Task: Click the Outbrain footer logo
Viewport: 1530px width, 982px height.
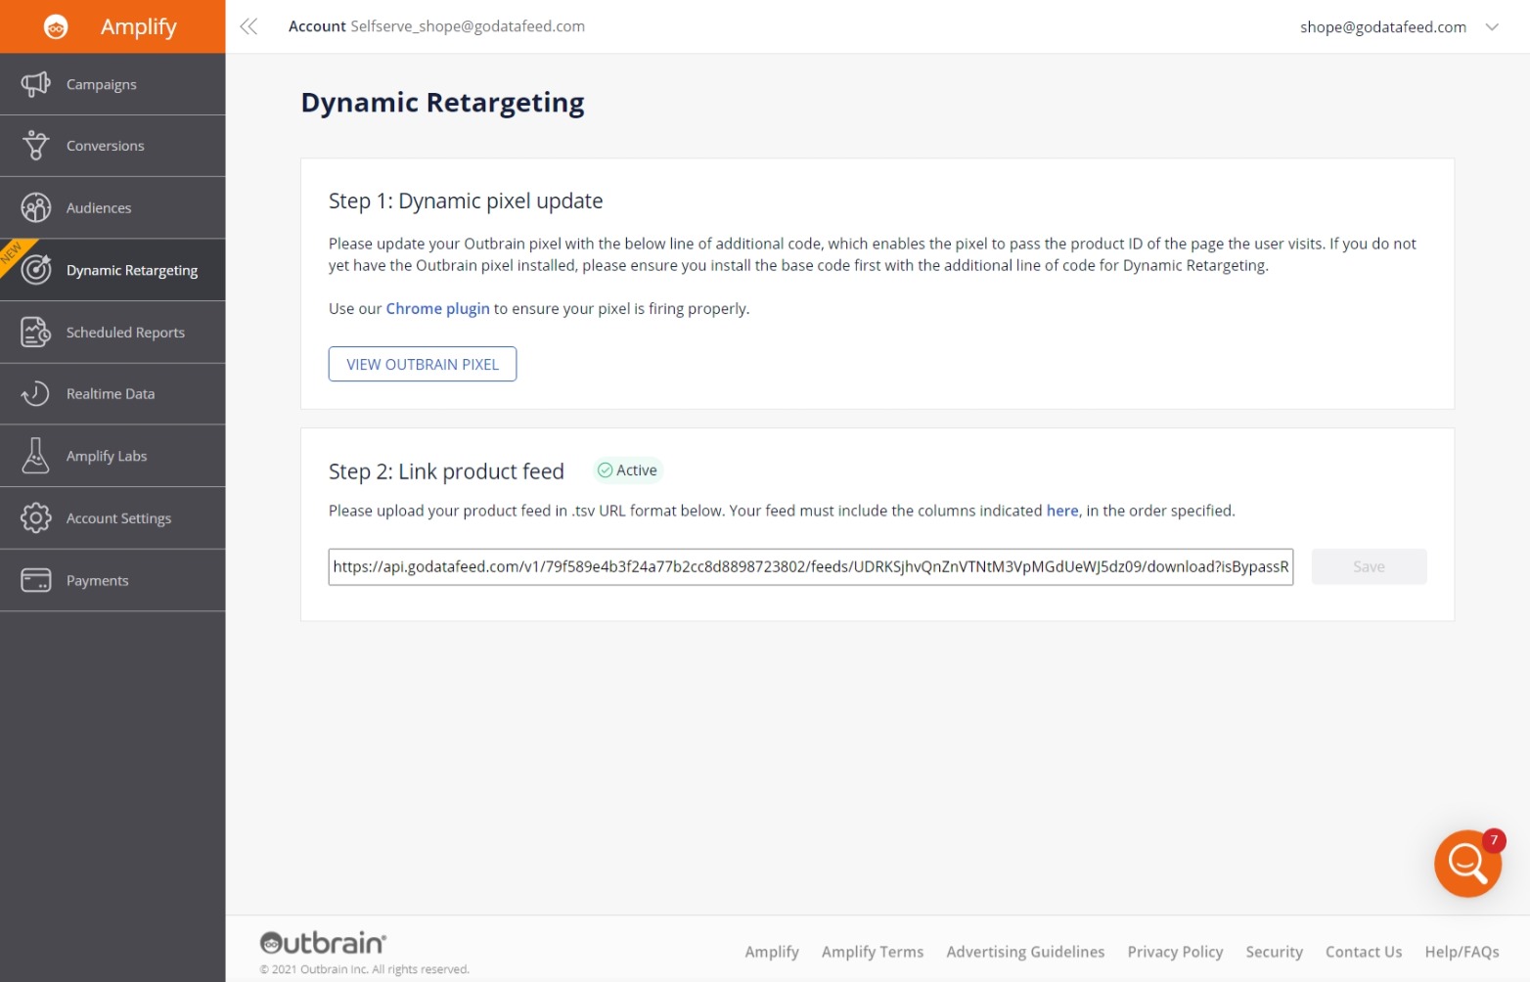Action: tap(323, 943)
